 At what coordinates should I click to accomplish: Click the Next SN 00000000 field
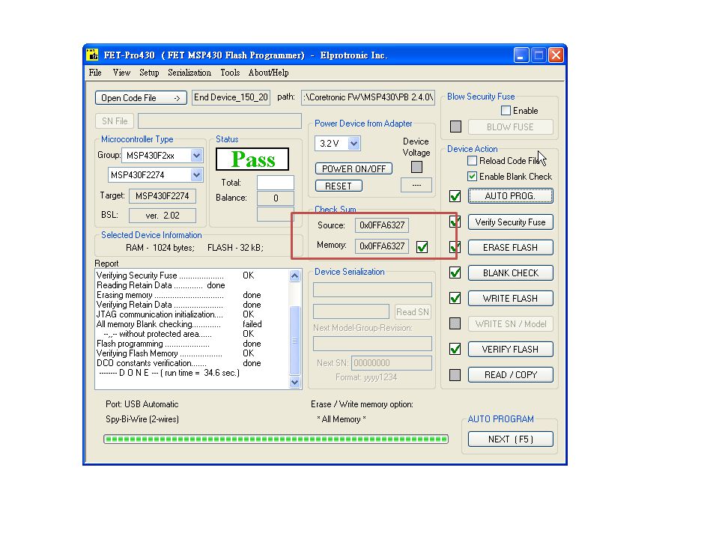pyautogui.click(x=392, y=363)
